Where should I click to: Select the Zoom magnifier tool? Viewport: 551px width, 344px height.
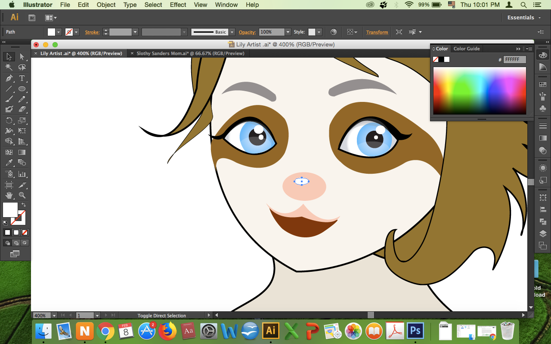(22, 195)
